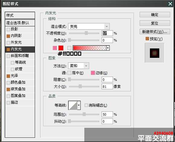175x142 pixels.
Task: Click the glow preview thumbnail image
Action: (154, 53)
